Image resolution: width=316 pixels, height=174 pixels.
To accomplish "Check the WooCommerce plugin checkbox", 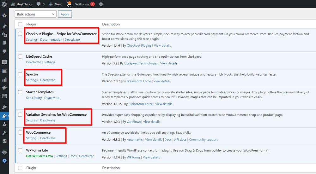I will pyautogui.click(x=20, y=133).
